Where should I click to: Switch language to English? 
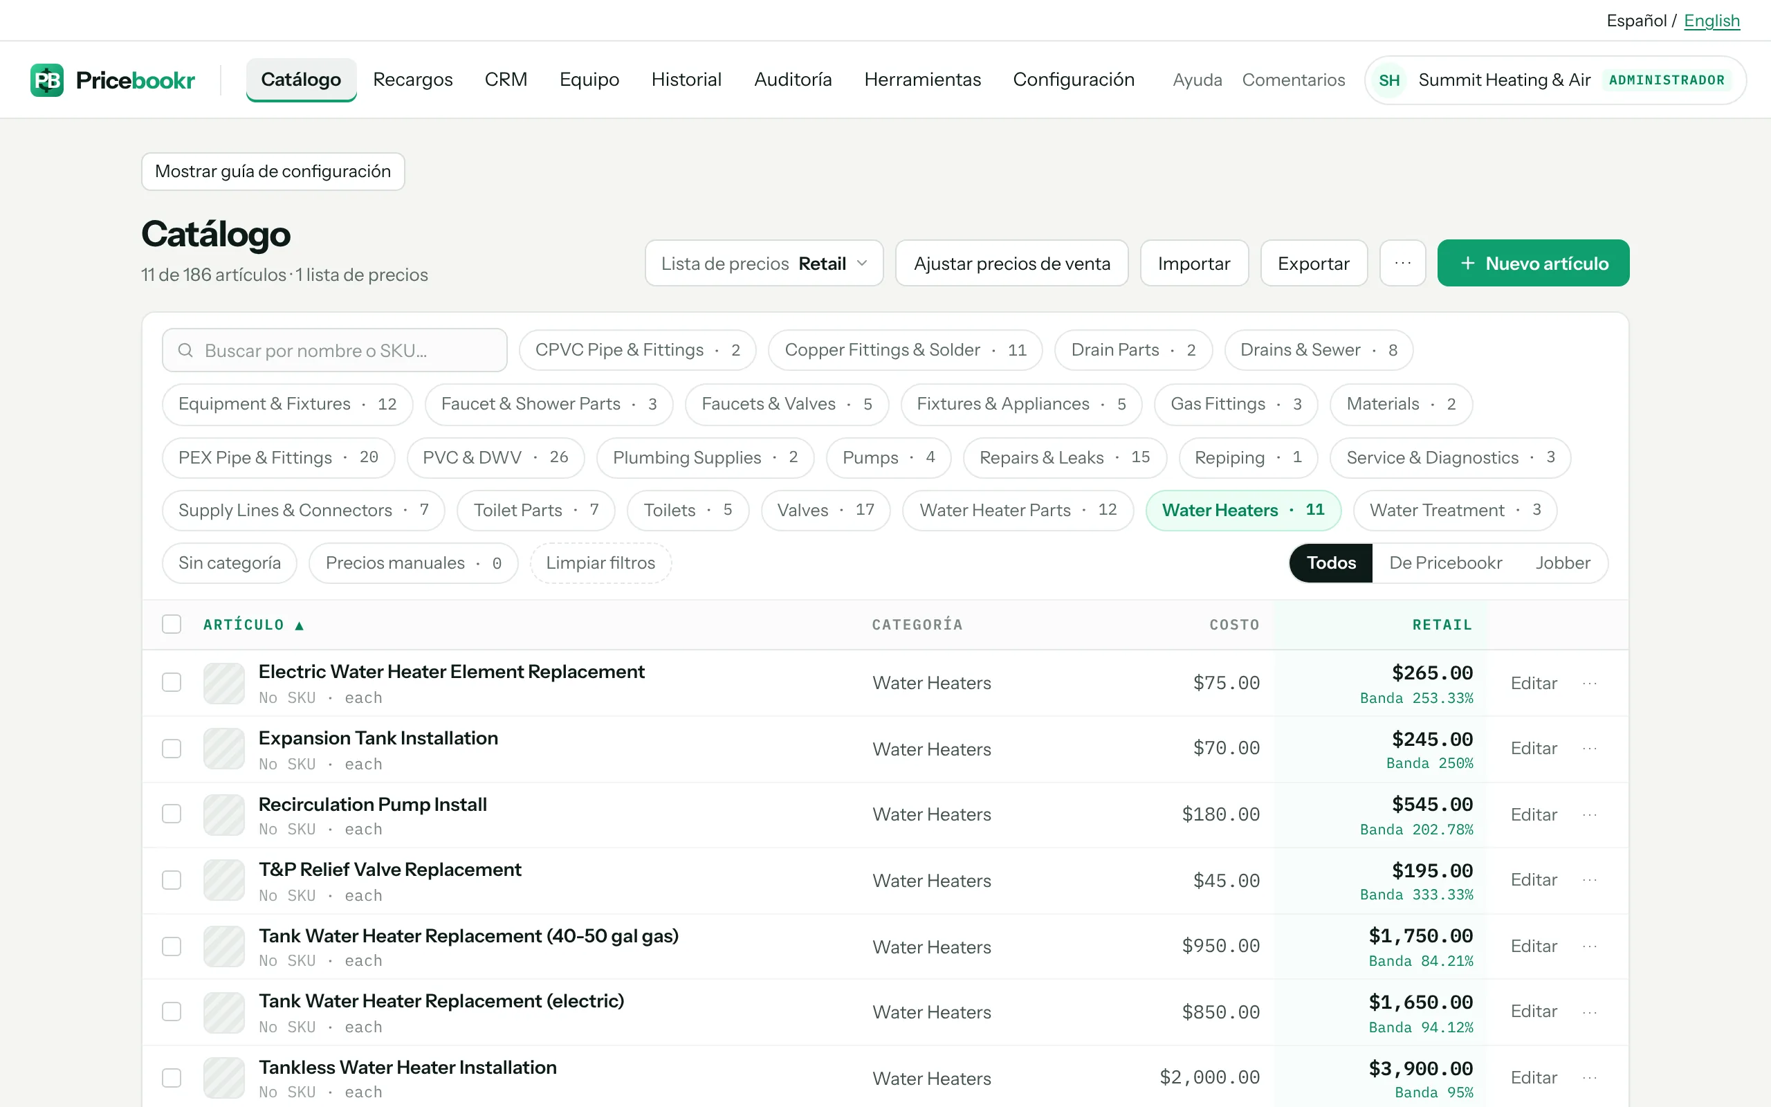(x=1711, y=21)
